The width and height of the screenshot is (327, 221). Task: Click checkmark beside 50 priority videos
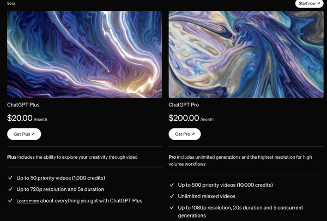pyautogui.click(x=10, y=178)
